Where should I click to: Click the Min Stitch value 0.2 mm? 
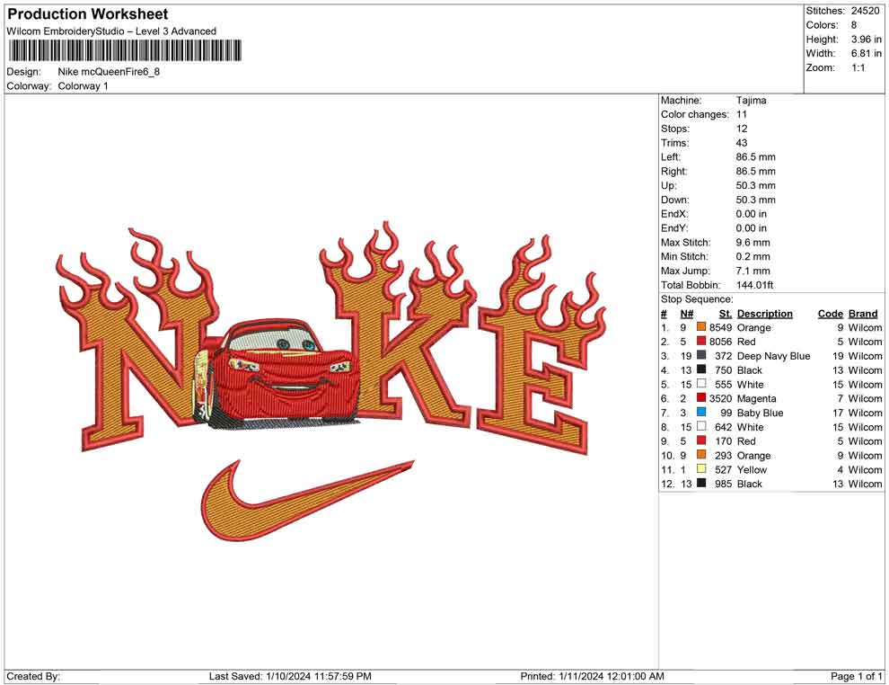[x=753, y=256]
